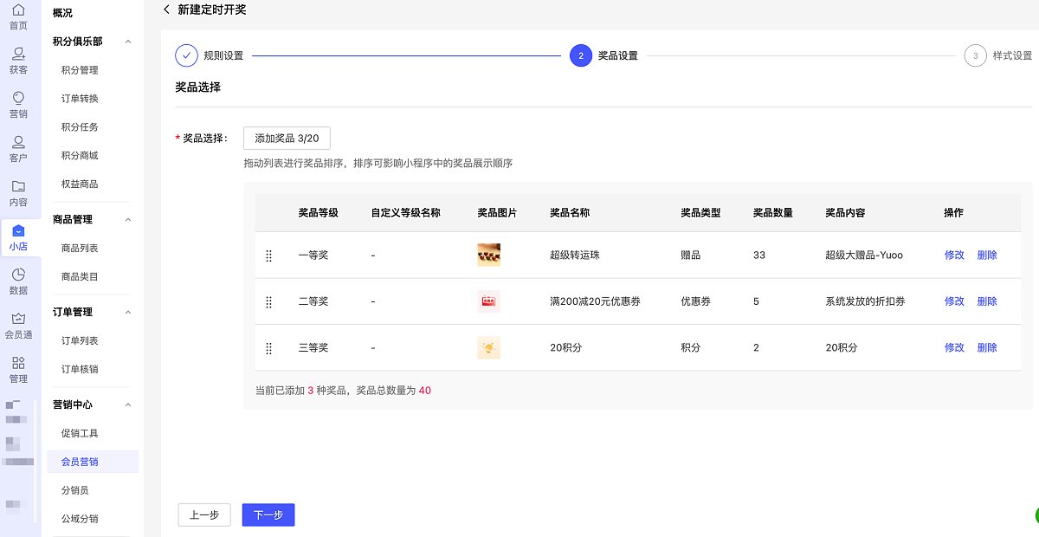Open 积分任务 menu item
The height and width of the screenshot is (537, 1039).
(80, 127)
